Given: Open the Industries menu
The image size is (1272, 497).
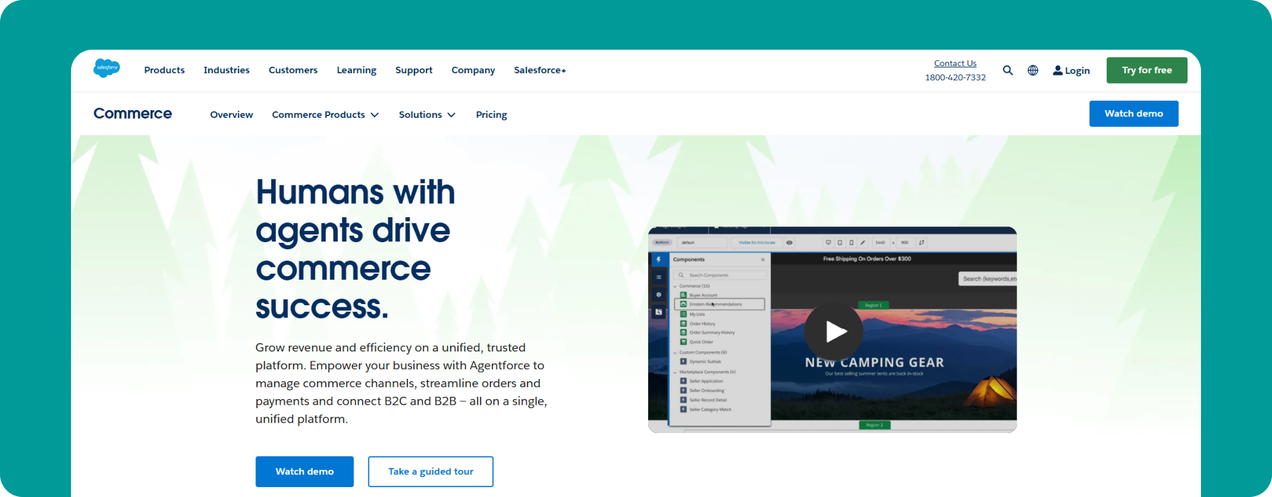Looking at the screenshot, I should click(x=226, y=70).
